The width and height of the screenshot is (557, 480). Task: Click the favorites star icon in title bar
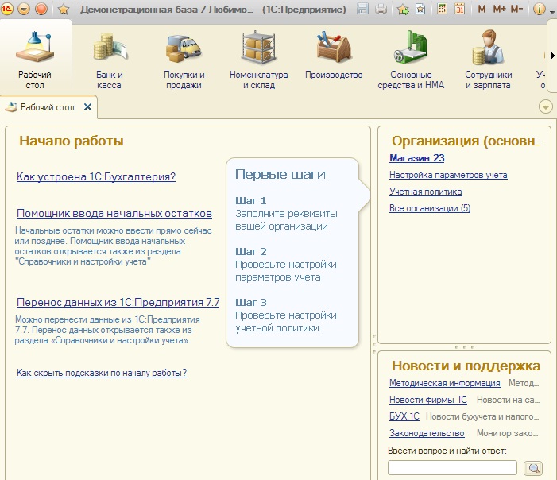point(64,10)
